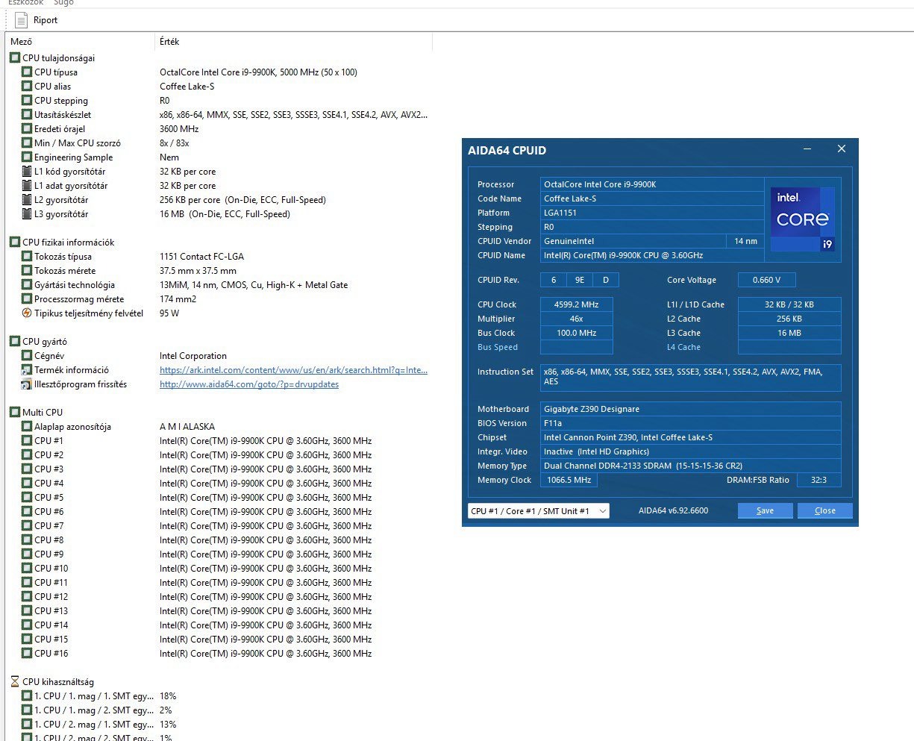
Task: Click the value 'Intel Corporation'
Action: click(x=193, y=355)
